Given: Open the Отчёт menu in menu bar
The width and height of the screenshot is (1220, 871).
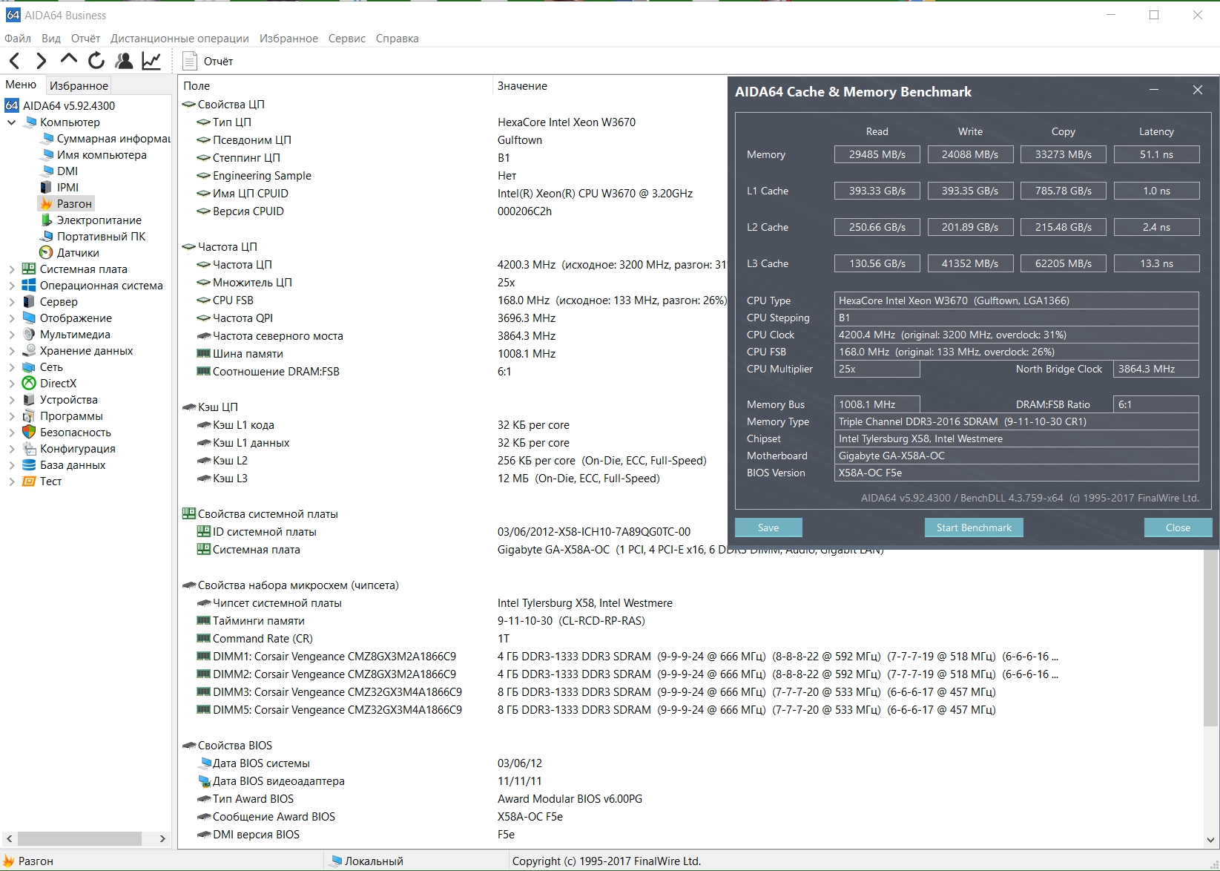Looking at the screenshot, I should 85,39.
